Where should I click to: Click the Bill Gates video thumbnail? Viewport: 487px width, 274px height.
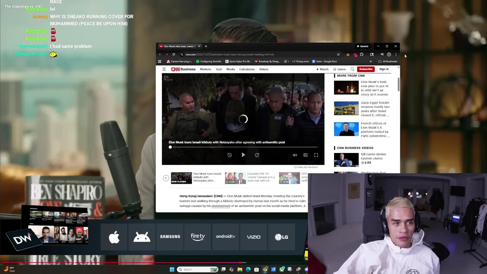[346, 160]
